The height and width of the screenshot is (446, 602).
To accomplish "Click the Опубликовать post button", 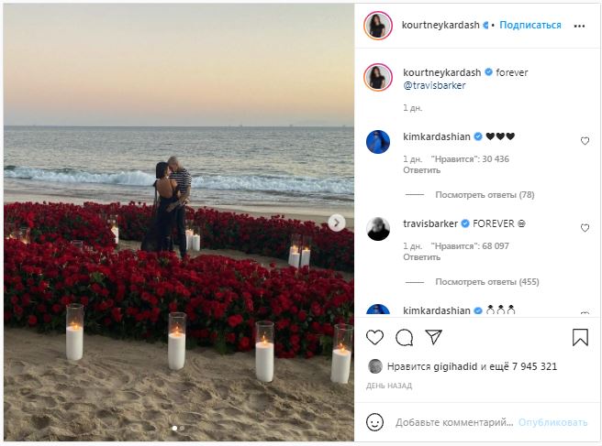I will point(552,422).
